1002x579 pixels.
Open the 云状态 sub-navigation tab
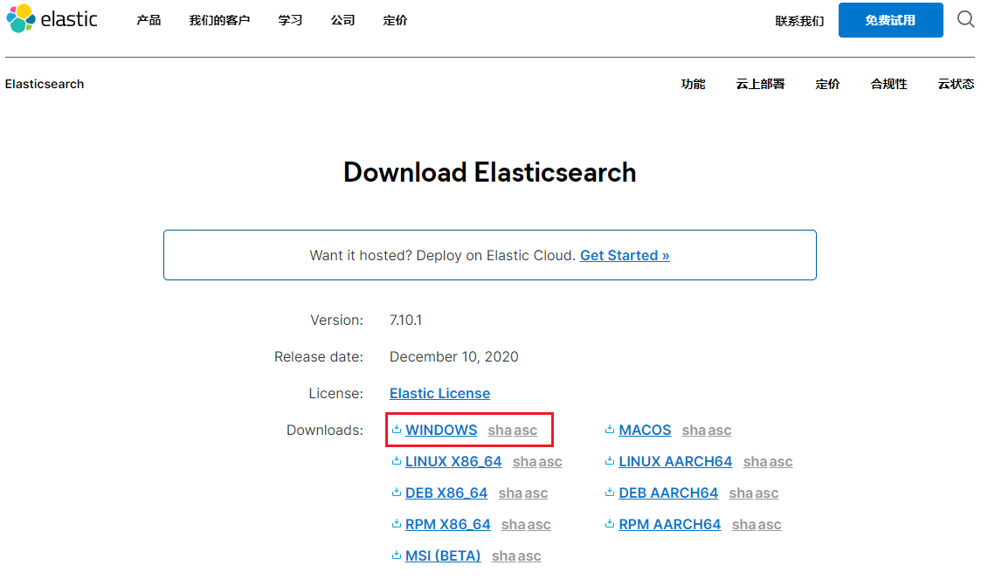[x=956, y=84]
